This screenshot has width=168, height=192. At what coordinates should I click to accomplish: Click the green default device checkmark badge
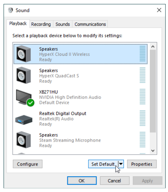30,103
